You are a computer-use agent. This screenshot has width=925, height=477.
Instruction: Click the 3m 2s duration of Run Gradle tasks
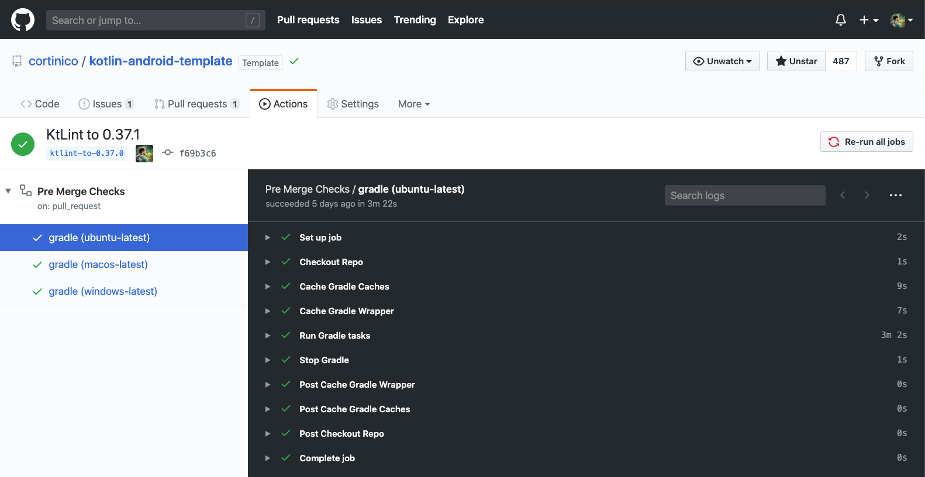click(894, 335)
